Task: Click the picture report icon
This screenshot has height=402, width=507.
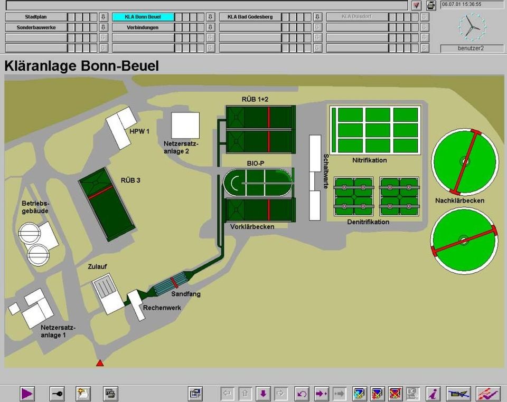Action: point(195,394)
